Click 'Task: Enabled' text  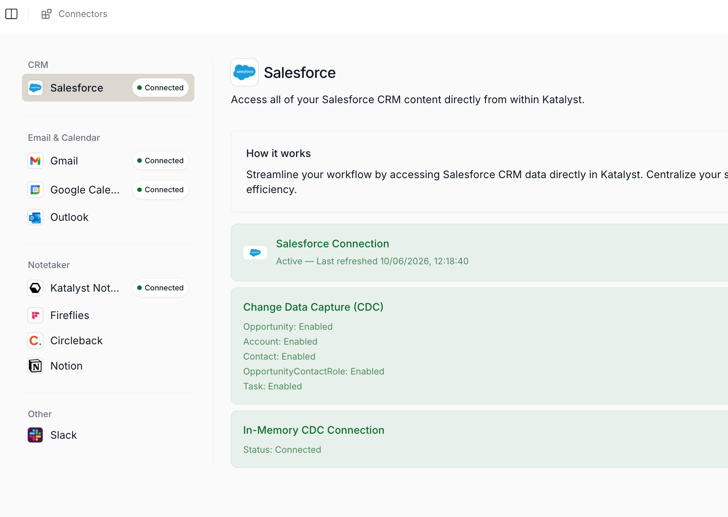272,387
